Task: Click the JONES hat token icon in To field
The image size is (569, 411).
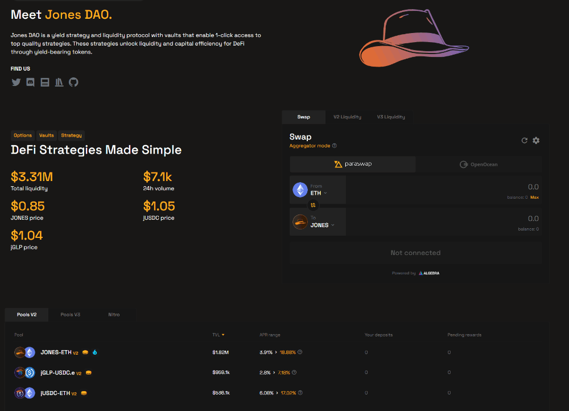Action: 300,222
